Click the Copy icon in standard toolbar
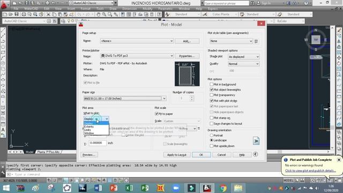 pos(54,14)
